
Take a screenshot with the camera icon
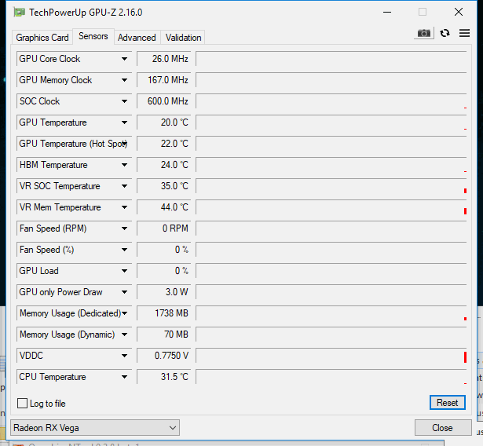pos(424,33)
